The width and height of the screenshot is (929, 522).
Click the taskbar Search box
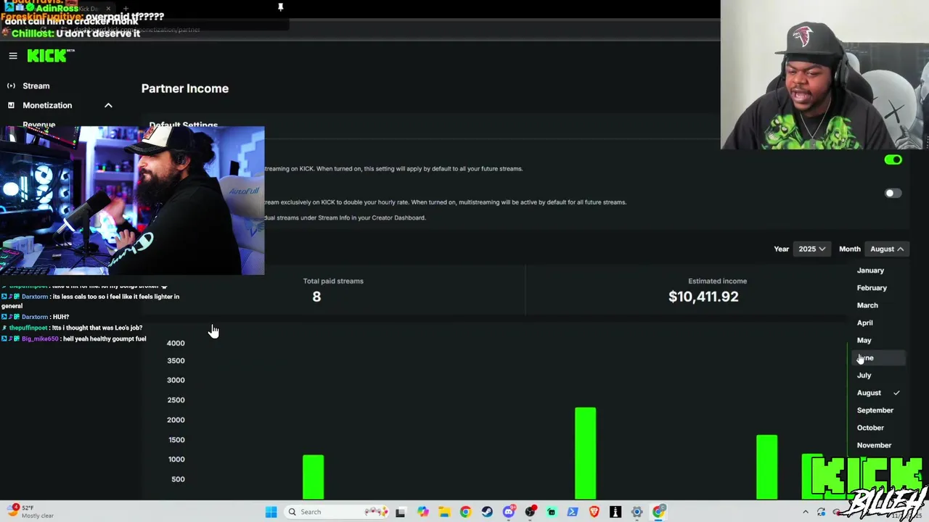(335, 512)
